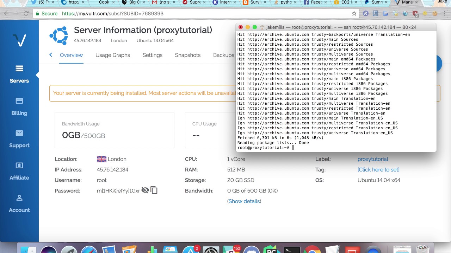Viewport: 451px width, 253px height.
Task: Click the root username value
Action: (101, 180)
